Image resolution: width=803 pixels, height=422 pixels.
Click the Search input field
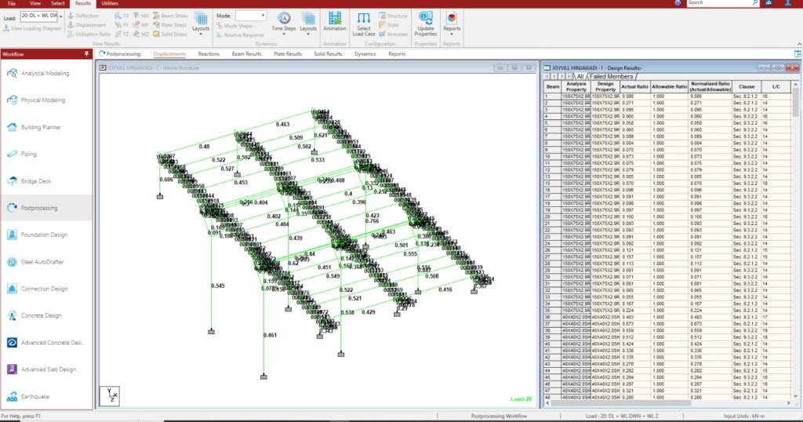coord(721,3)
